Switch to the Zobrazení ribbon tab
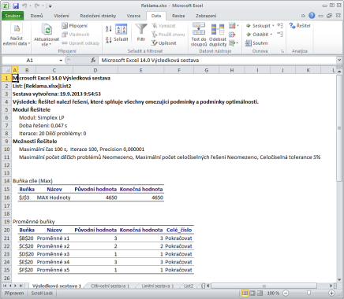The image size is (344, 299). pos(206,16)
